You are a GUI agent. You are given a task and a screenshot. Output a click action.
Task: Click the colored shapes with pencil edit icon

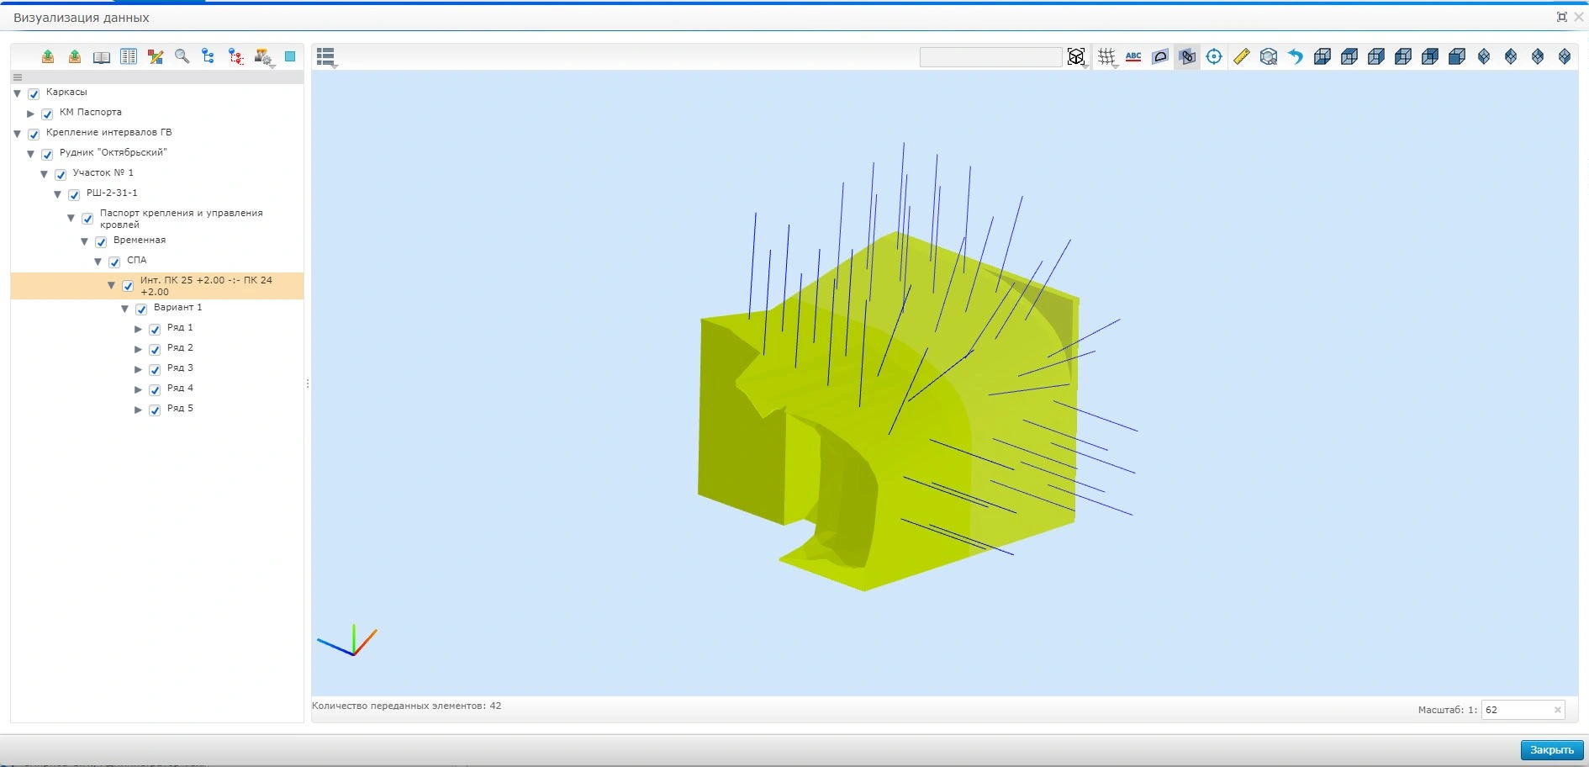tap(156, 56)
